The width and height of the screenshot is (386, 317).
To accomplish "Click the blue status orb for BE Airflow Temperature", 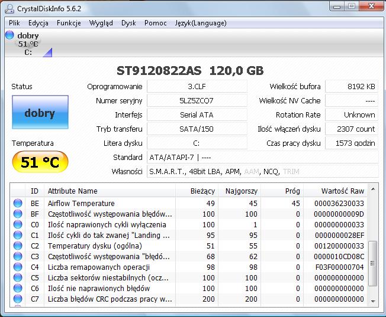I will point(18,203).
